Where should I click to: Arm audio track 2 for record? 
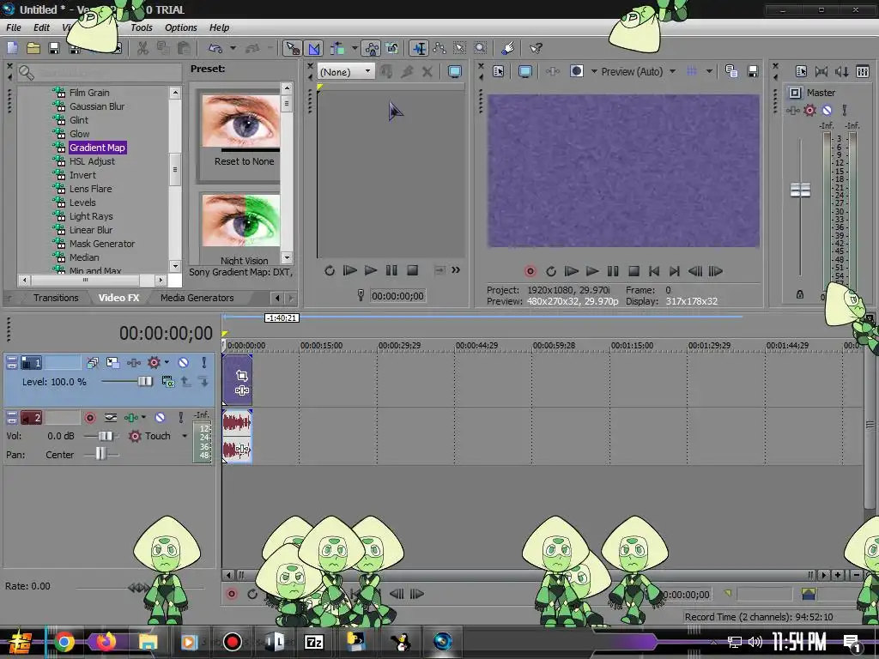click(x=89, y=418)
